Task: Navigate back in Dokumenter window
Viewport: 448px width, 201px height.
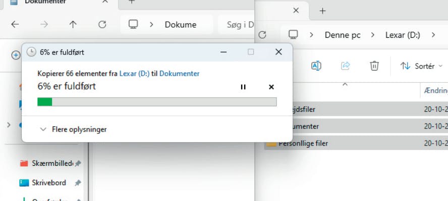Action: coord(15,25)
